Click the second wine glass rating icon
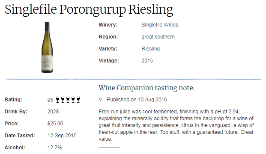Image resolution: width=266 pixels, height=154 pixels. coord(63,100)
